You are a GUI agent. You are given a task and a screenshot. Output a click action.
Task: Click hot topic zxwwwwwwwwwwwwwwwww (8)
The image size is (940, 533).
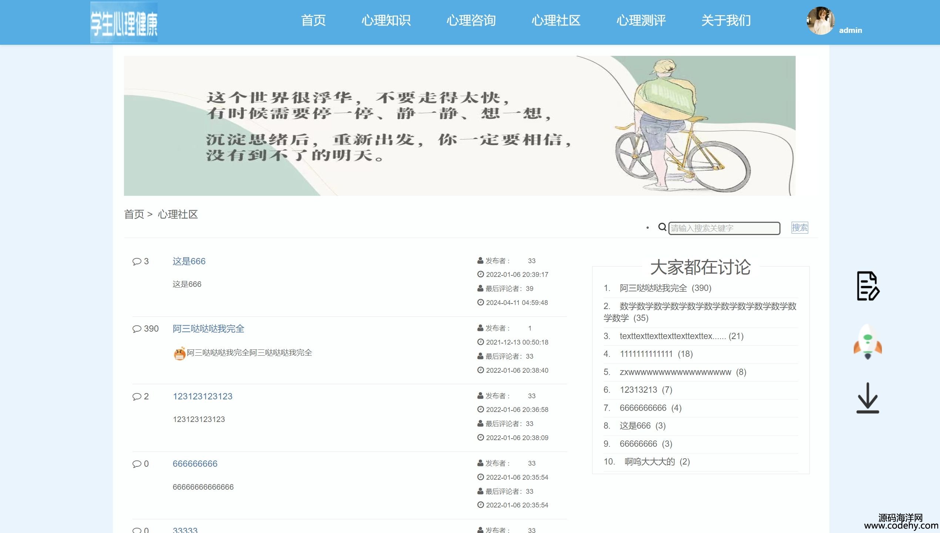[x=683, y=372]
